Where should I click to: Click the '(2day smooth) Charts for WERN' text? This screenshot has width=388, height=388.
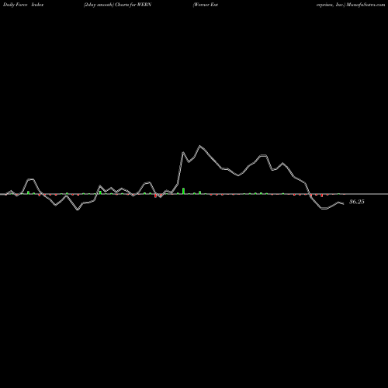(117, 5)
